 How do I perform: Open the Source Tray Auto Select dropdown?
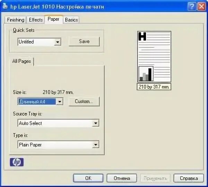click(x=58, y=123)
